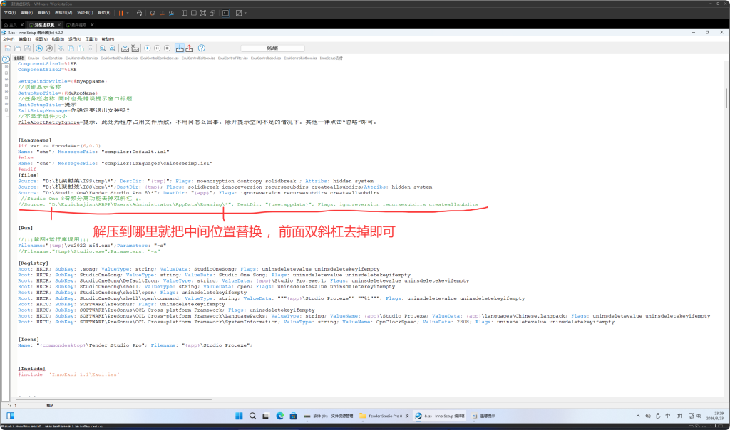The height and width of the screenshot is (430, 730).
Task: Open Inno Setup 视图(V) menu
Action: pos(41,39)
